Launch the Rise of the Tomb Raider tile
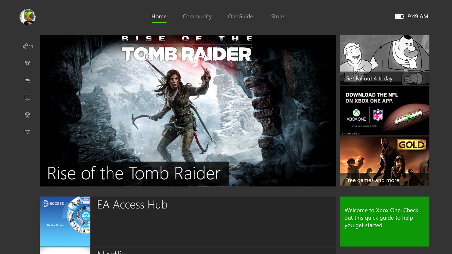Image resolution: width=452 pixels, height=254 pixels. tap(188, 110)
